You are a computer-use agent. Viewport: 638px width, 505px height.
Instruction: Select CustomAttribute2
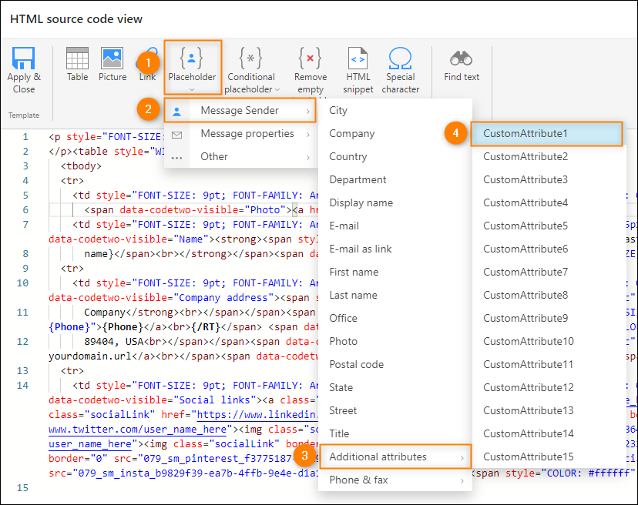(x=549, y=156)
